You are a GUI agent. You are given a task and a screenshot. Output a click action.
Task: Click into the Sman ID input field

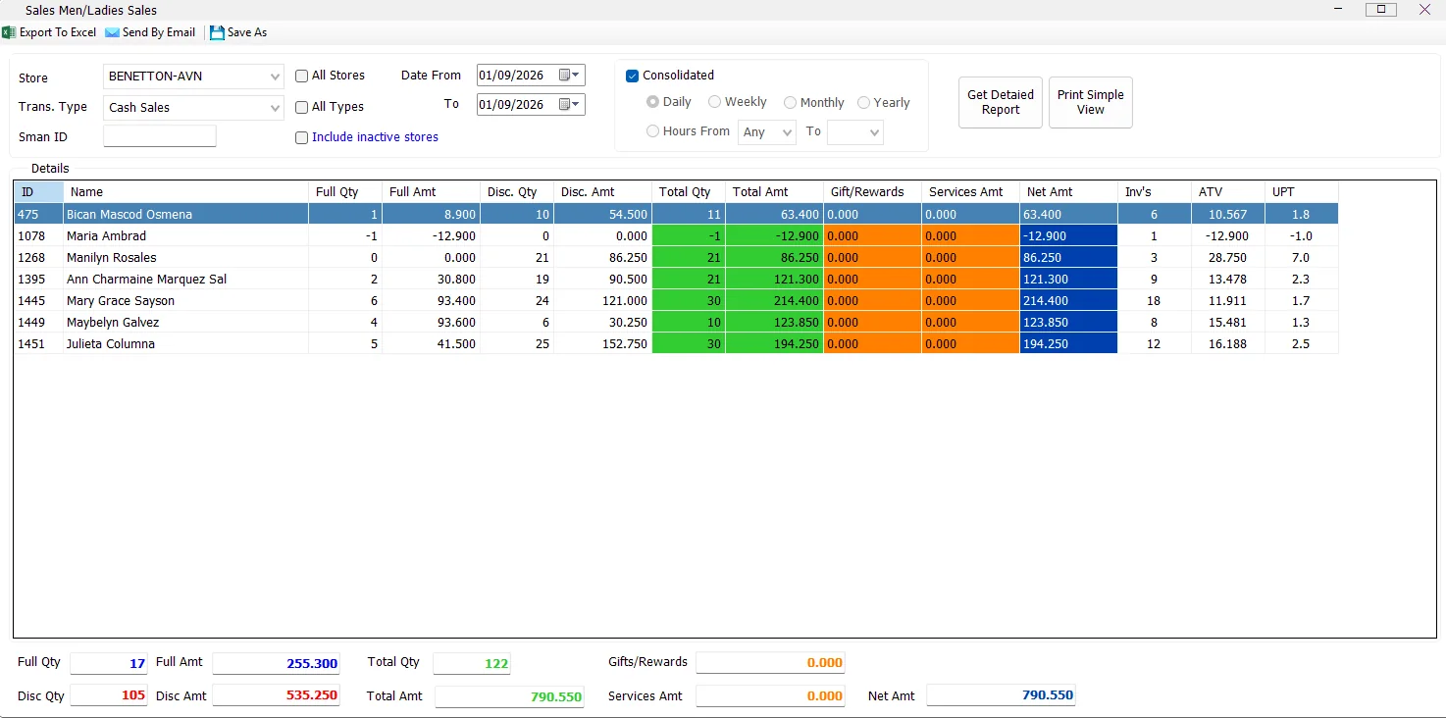click(x=159, y=136)
